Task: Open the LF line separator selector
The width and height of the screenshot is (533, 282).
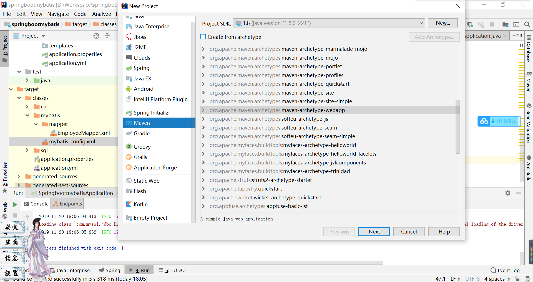Action: pyautogui.click(x=455, y=279)
